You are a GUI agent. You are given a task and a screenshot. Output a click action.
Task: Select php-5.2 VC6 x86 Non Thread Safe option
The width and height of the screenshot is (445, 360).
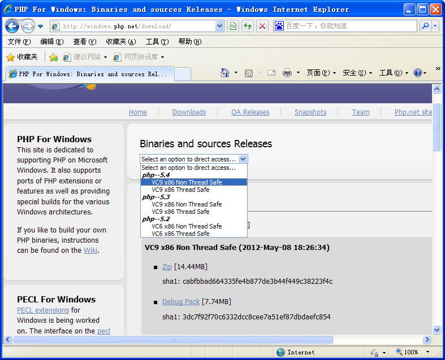point(194,226)
